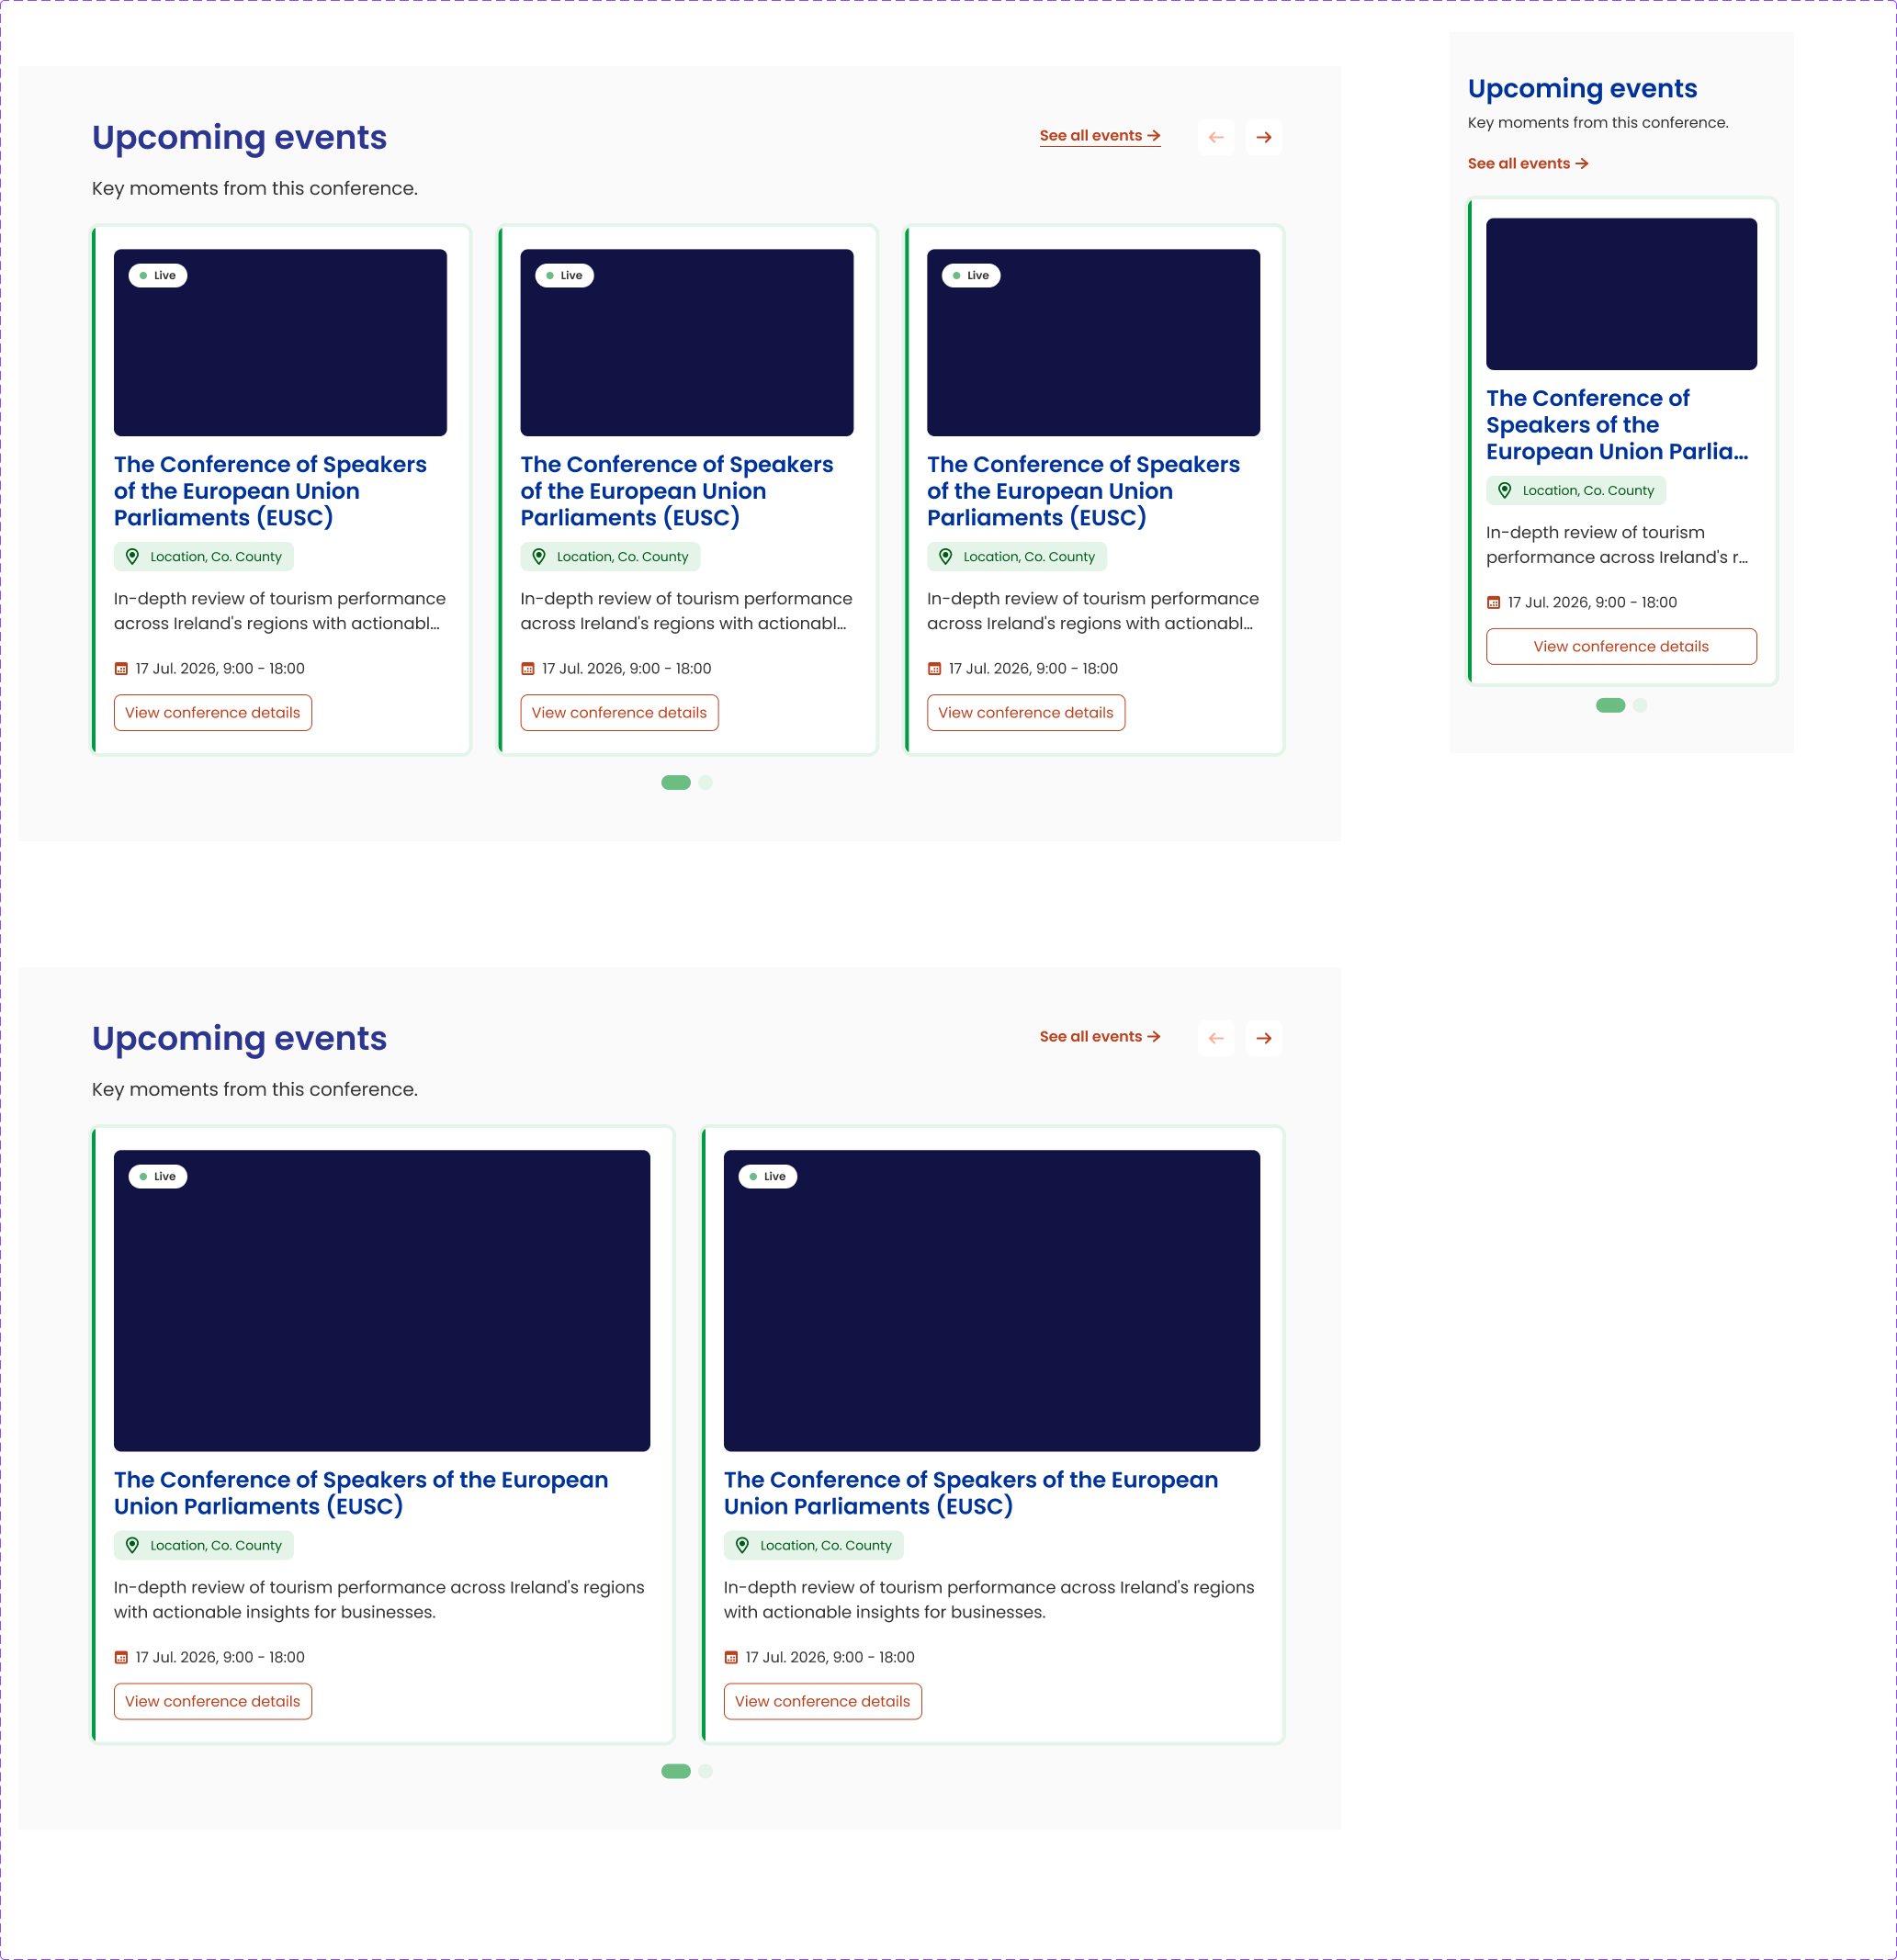View conference details on first three-card carousel card
This screenshot has width=1897, height=1960.
pyautogui.click(x=213, y=713)
